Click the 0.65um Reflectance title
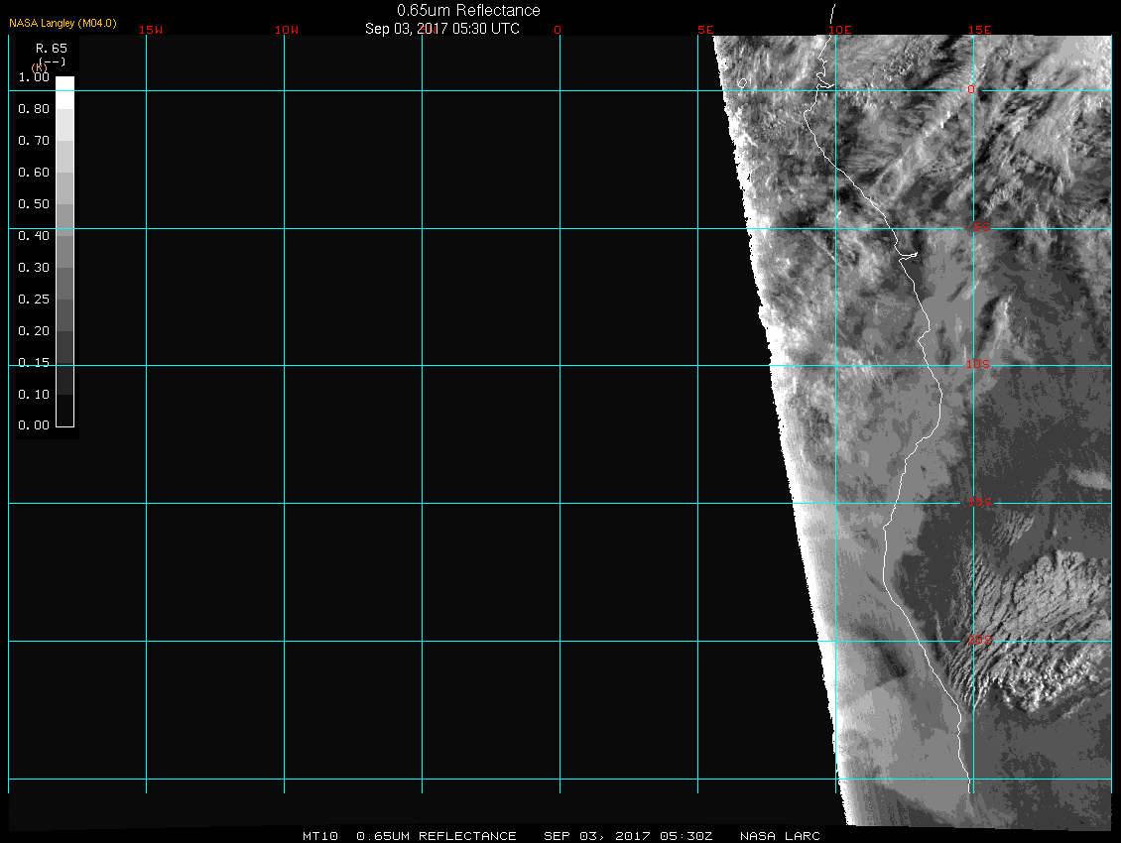 (468, 10)
